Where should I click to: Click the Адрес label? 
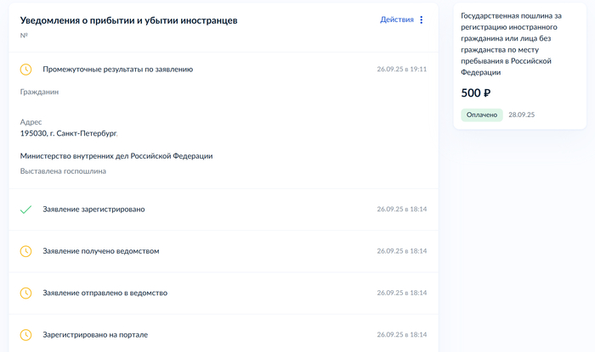pyautogui.click(x=31, y=122)
